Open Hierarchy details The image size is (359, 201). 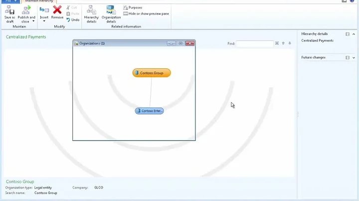pos(91,14)
